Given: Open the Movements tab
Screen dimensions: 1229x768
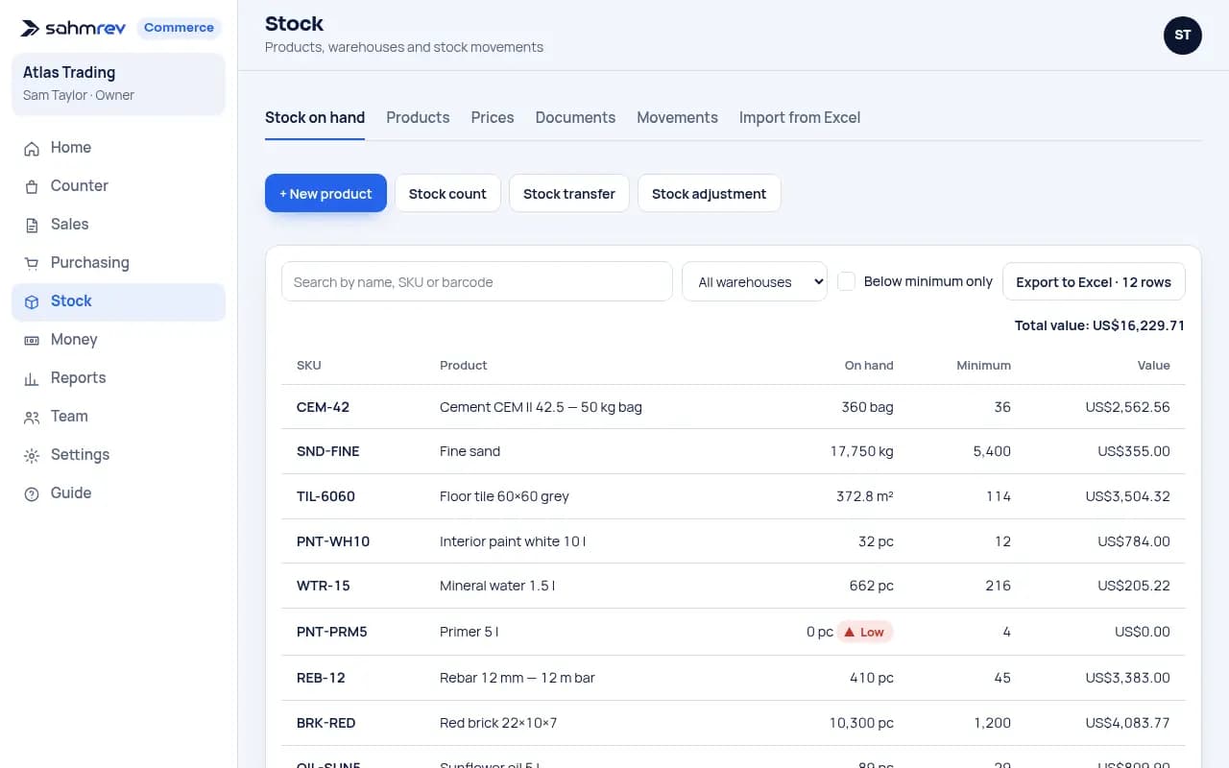Looking at the screenshot, I should pyautogui.click(x=677, y=117).
